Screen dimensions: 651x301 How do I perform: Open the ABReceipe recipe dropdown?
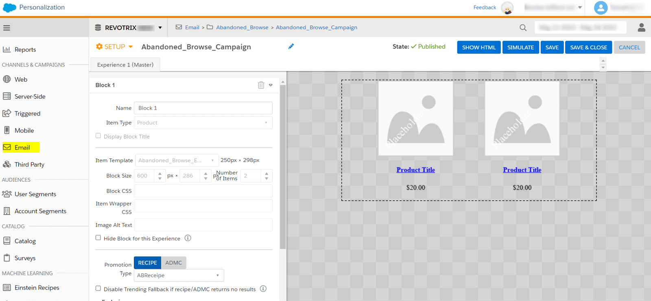[179, 275]
